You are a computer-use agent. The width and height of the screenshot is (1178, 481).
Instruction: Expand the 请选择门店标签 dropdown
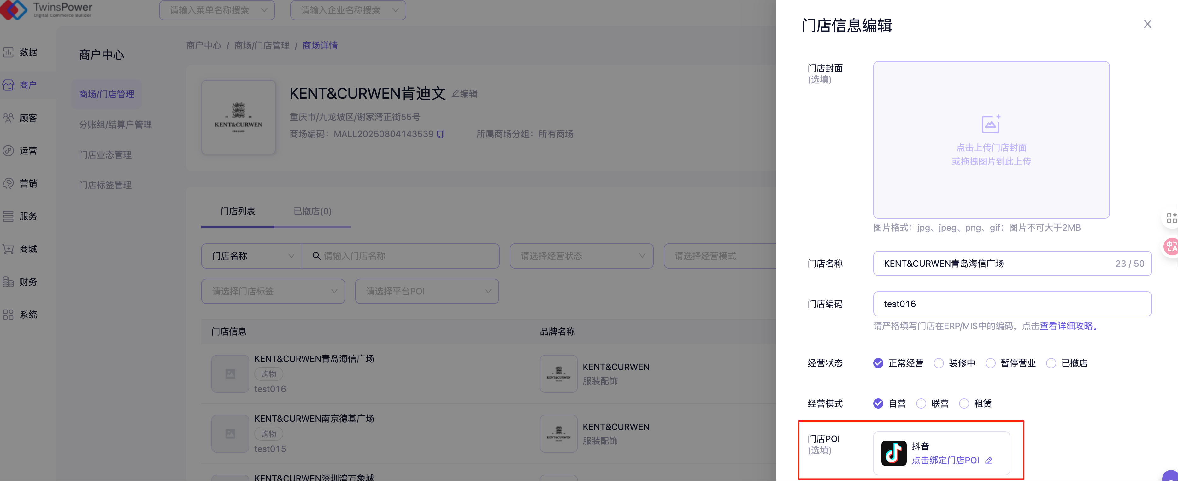(273, 291)
